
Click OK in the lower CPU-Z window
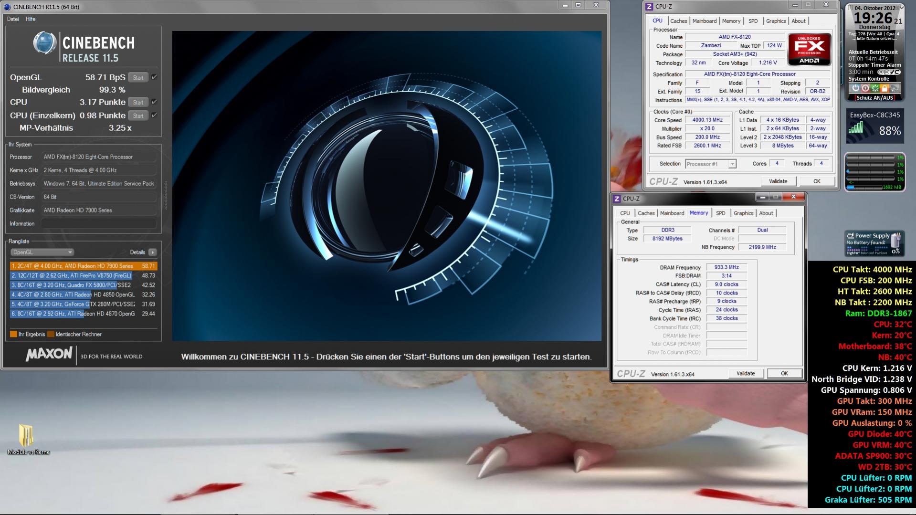[784, 374]
